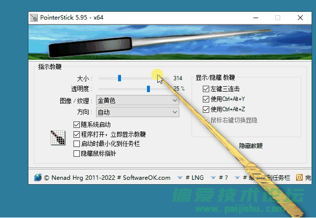The height and width of the screenshot is (218, 316).
Task: Open the SoftwareOK.com copyright link
Action: 107,178
